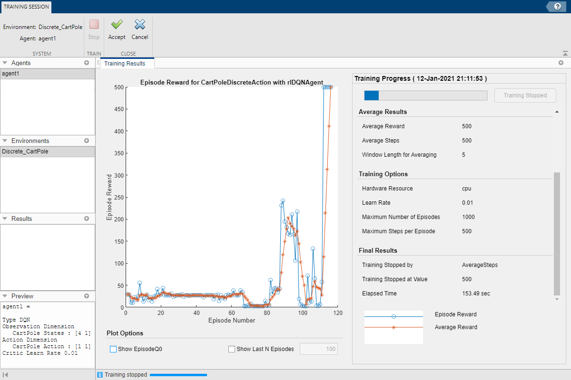Collapse the Agents panel triangle
The height and width of the screenshot is (380, 571).
coord(5,63)
